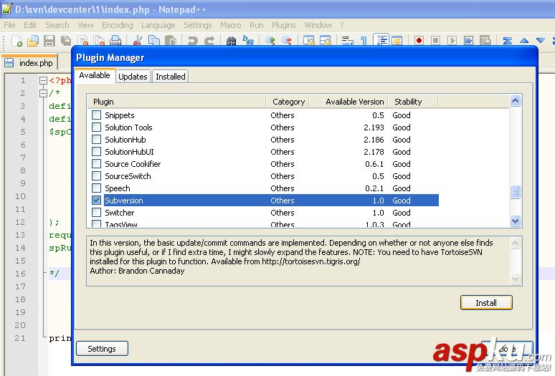
Task: Click the Zoom In magnifier icon
Action: (270, 41)
